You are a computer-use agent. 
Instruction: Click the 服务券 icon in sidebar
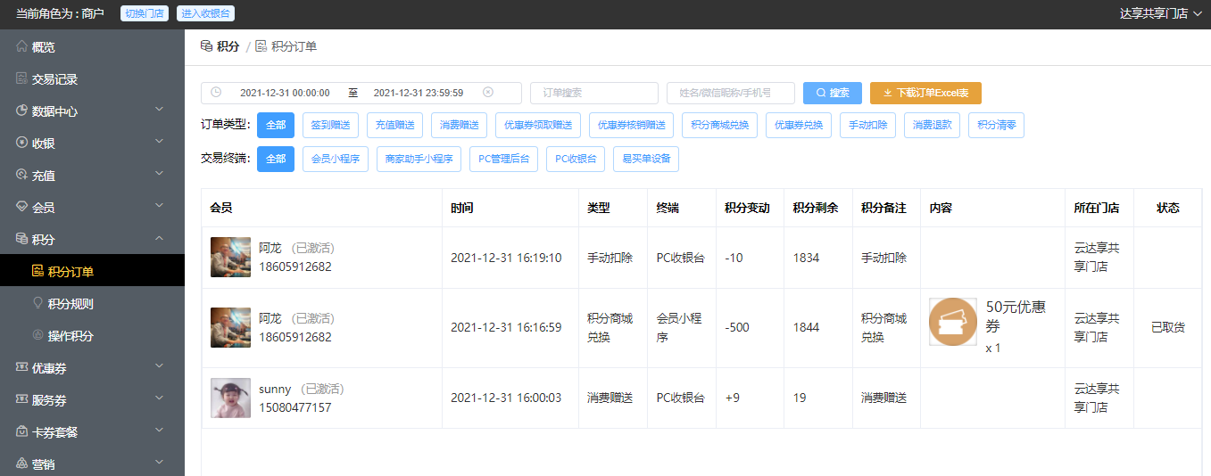click(x=21, y=399)
